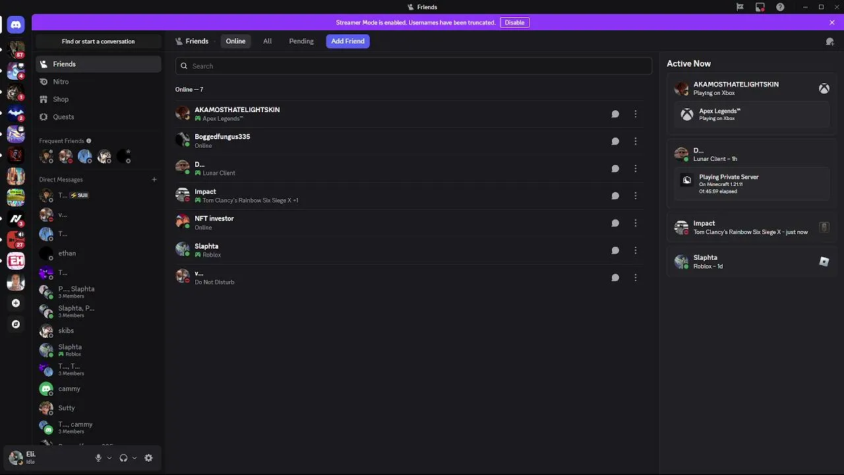Switch to the All friends tab

pyautogui.click(x=267, y=41)
